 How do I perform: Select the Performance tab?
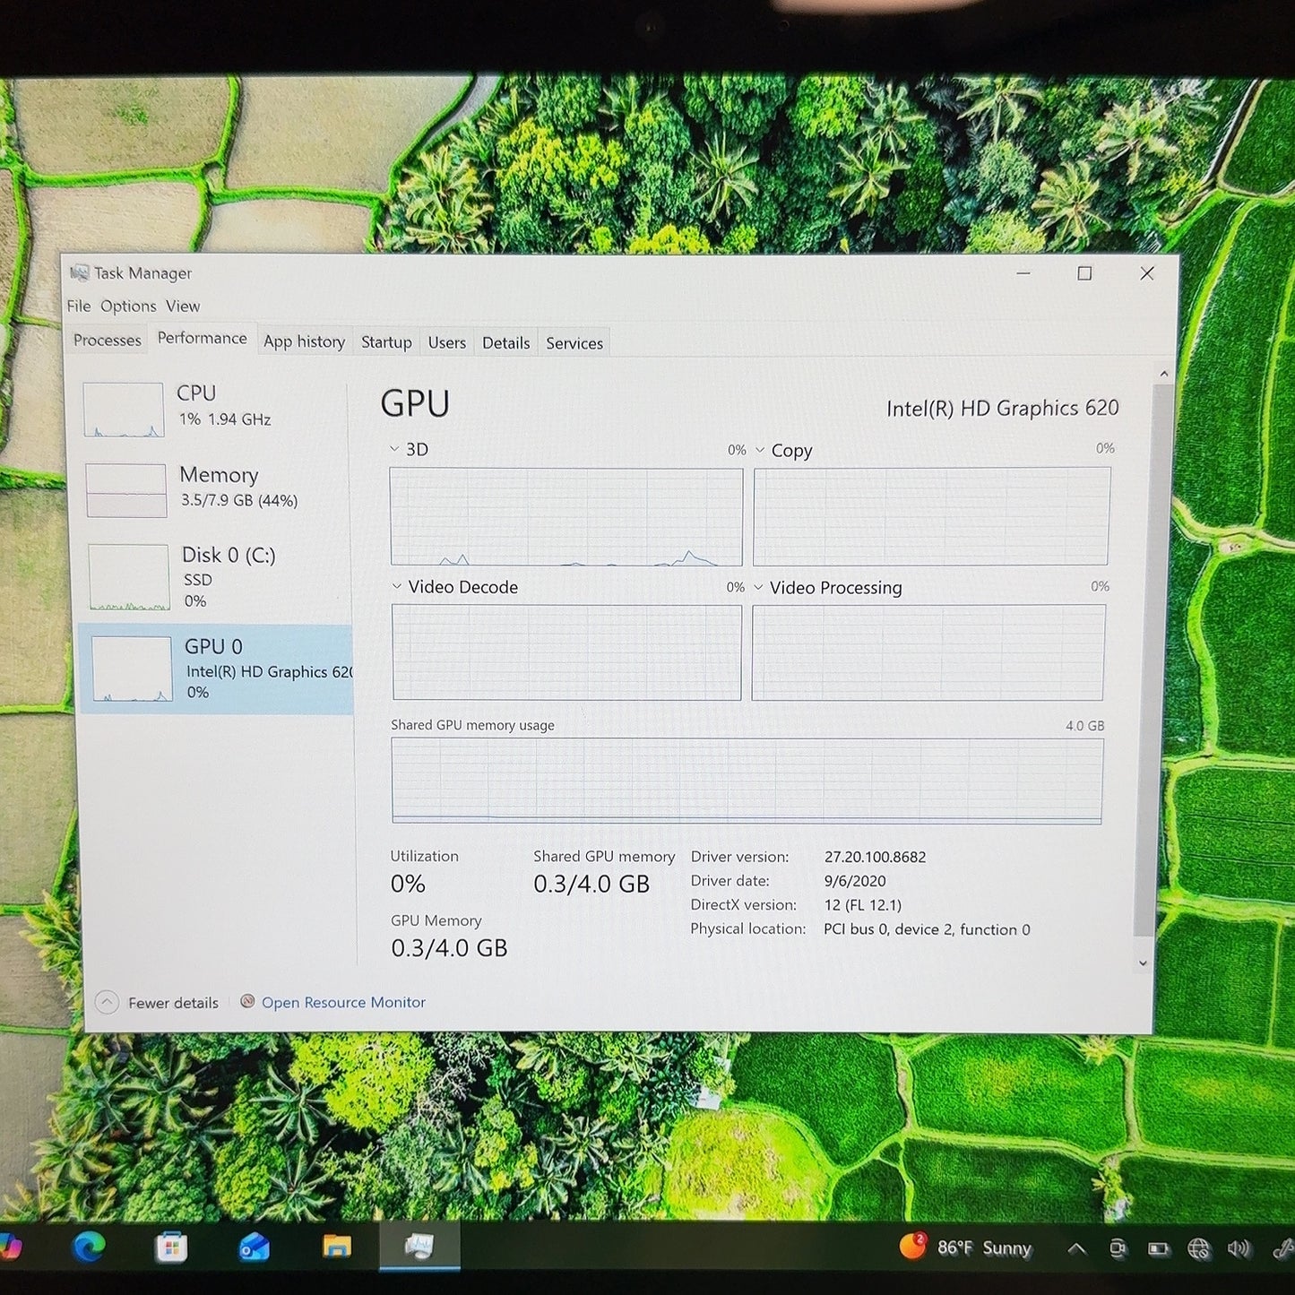click(203, 338)
